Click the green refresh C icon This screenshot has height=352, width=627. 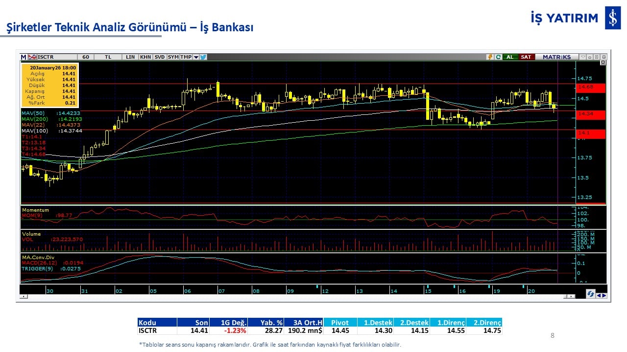coord(498,57)
